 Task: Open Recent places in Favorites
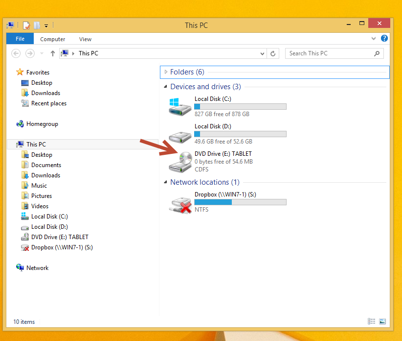[49, 103]
